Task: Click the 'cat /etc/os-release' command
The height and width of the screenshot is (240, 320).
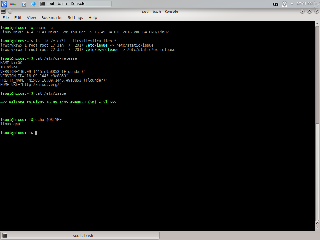Action: (x=56, y=58)
